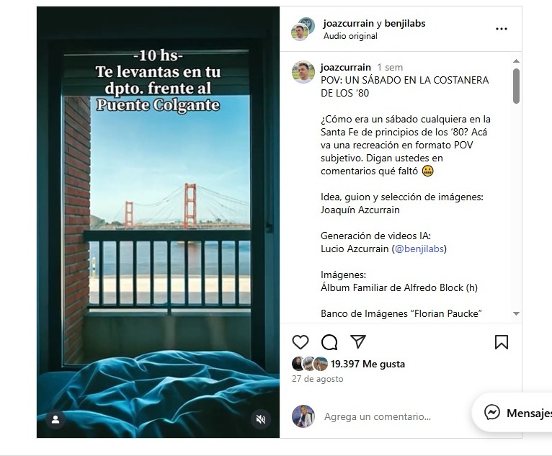The image size is (552, 456).
Task: Click the 27 de agosto date
Action: coord(318,379)
